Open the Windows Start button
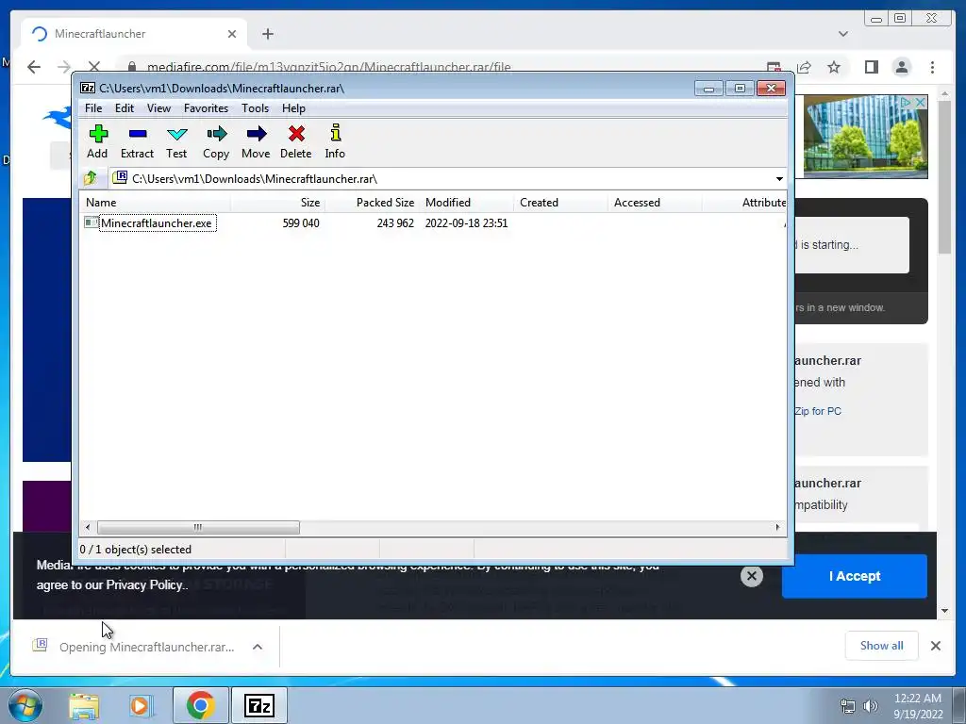The height and width of the screenshot is (724, 966). (x=25, y=705)
